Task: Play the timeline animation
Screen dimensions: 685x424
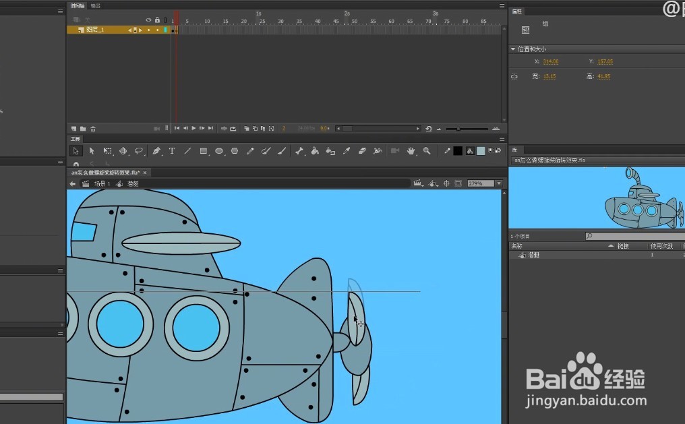Action: pyautogui.click(x=193, y=128)
